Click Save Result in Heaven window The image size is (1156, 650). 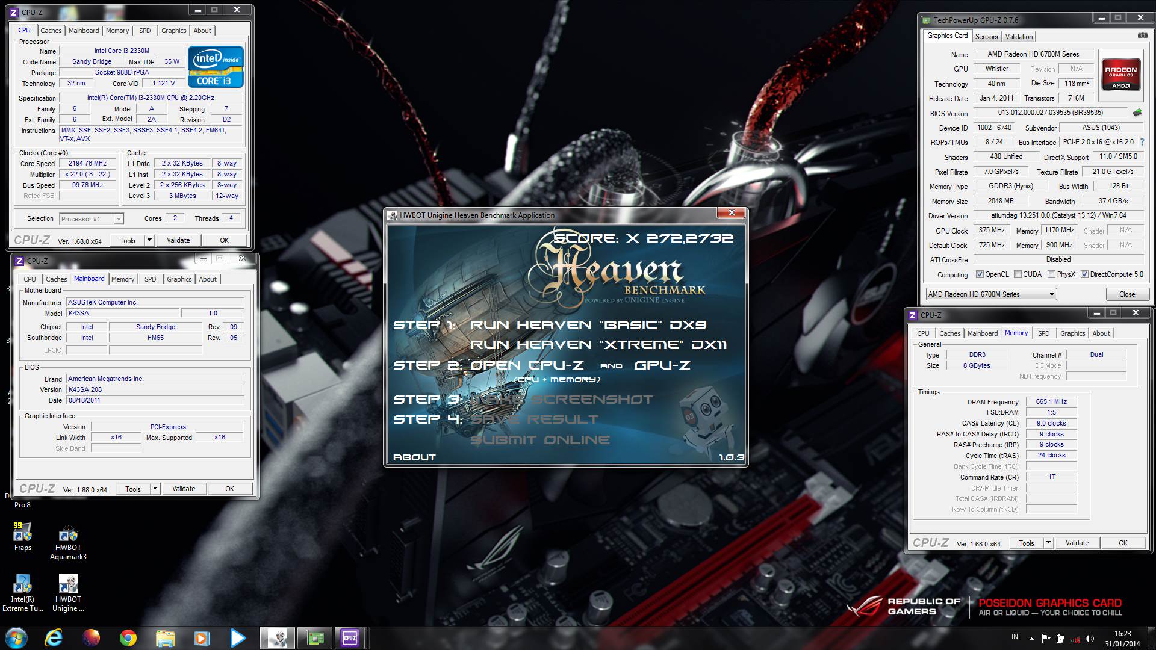point(535,419)
